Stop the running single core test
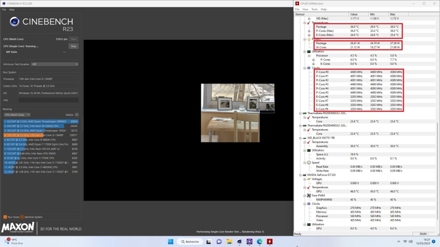Viewport: 440px width, 247px height. coord(73,46)
